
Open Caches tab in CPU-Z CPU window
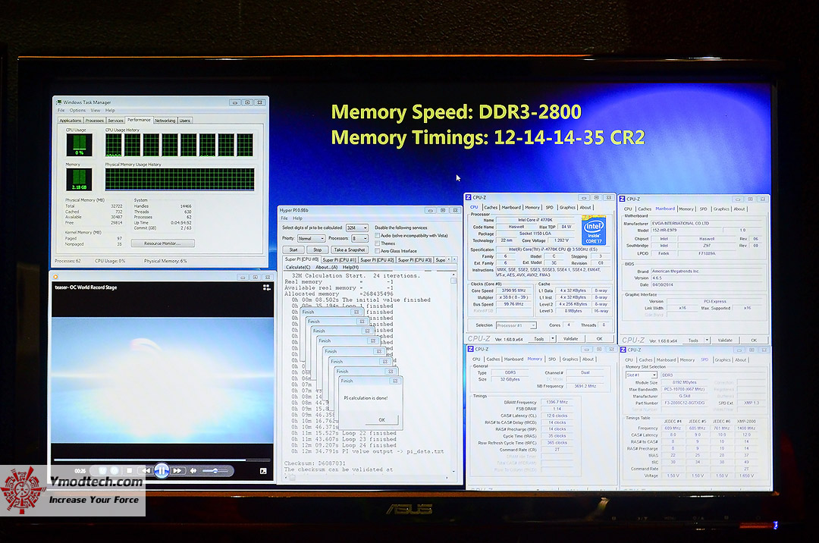(491, 208)
